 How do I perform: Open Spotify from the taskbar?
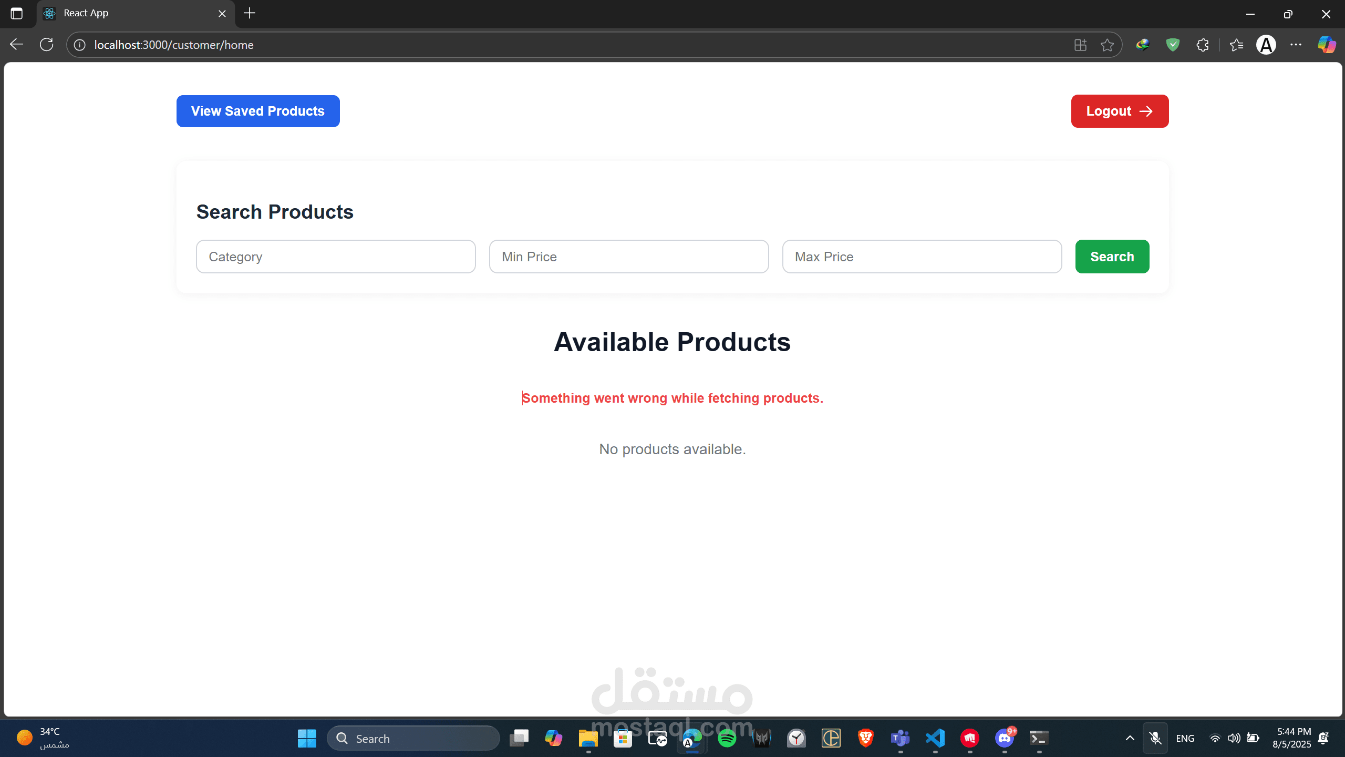pos(727,738)
